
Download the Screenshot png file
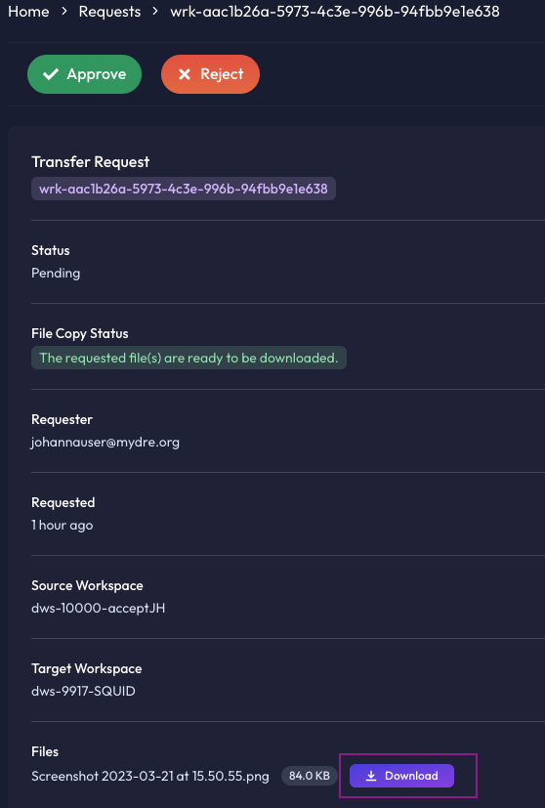(x=401, y=776)
